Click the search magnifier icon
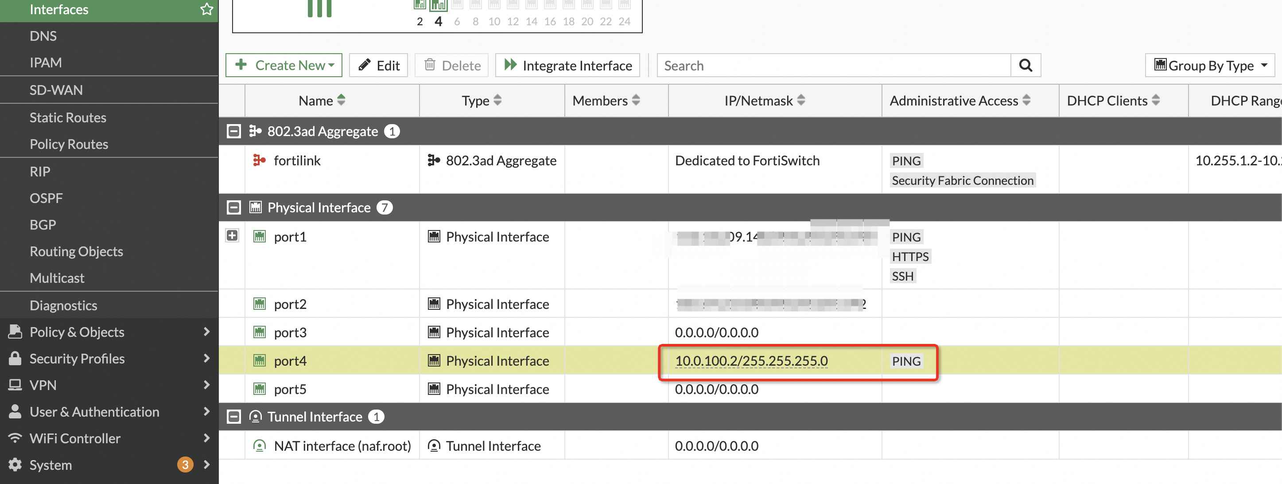Viewport: 1282px width, 484px height. click(1025, 65)
